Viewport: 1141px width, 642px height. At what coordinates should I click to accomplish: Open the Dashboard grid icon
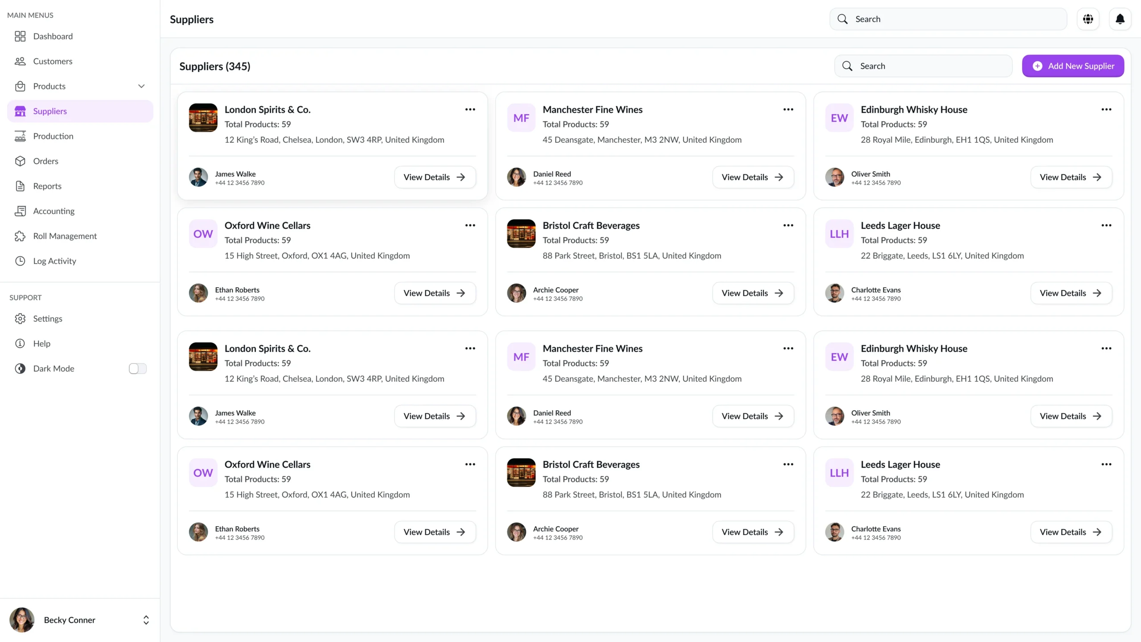pyautogui.click(x=20, y=36)
